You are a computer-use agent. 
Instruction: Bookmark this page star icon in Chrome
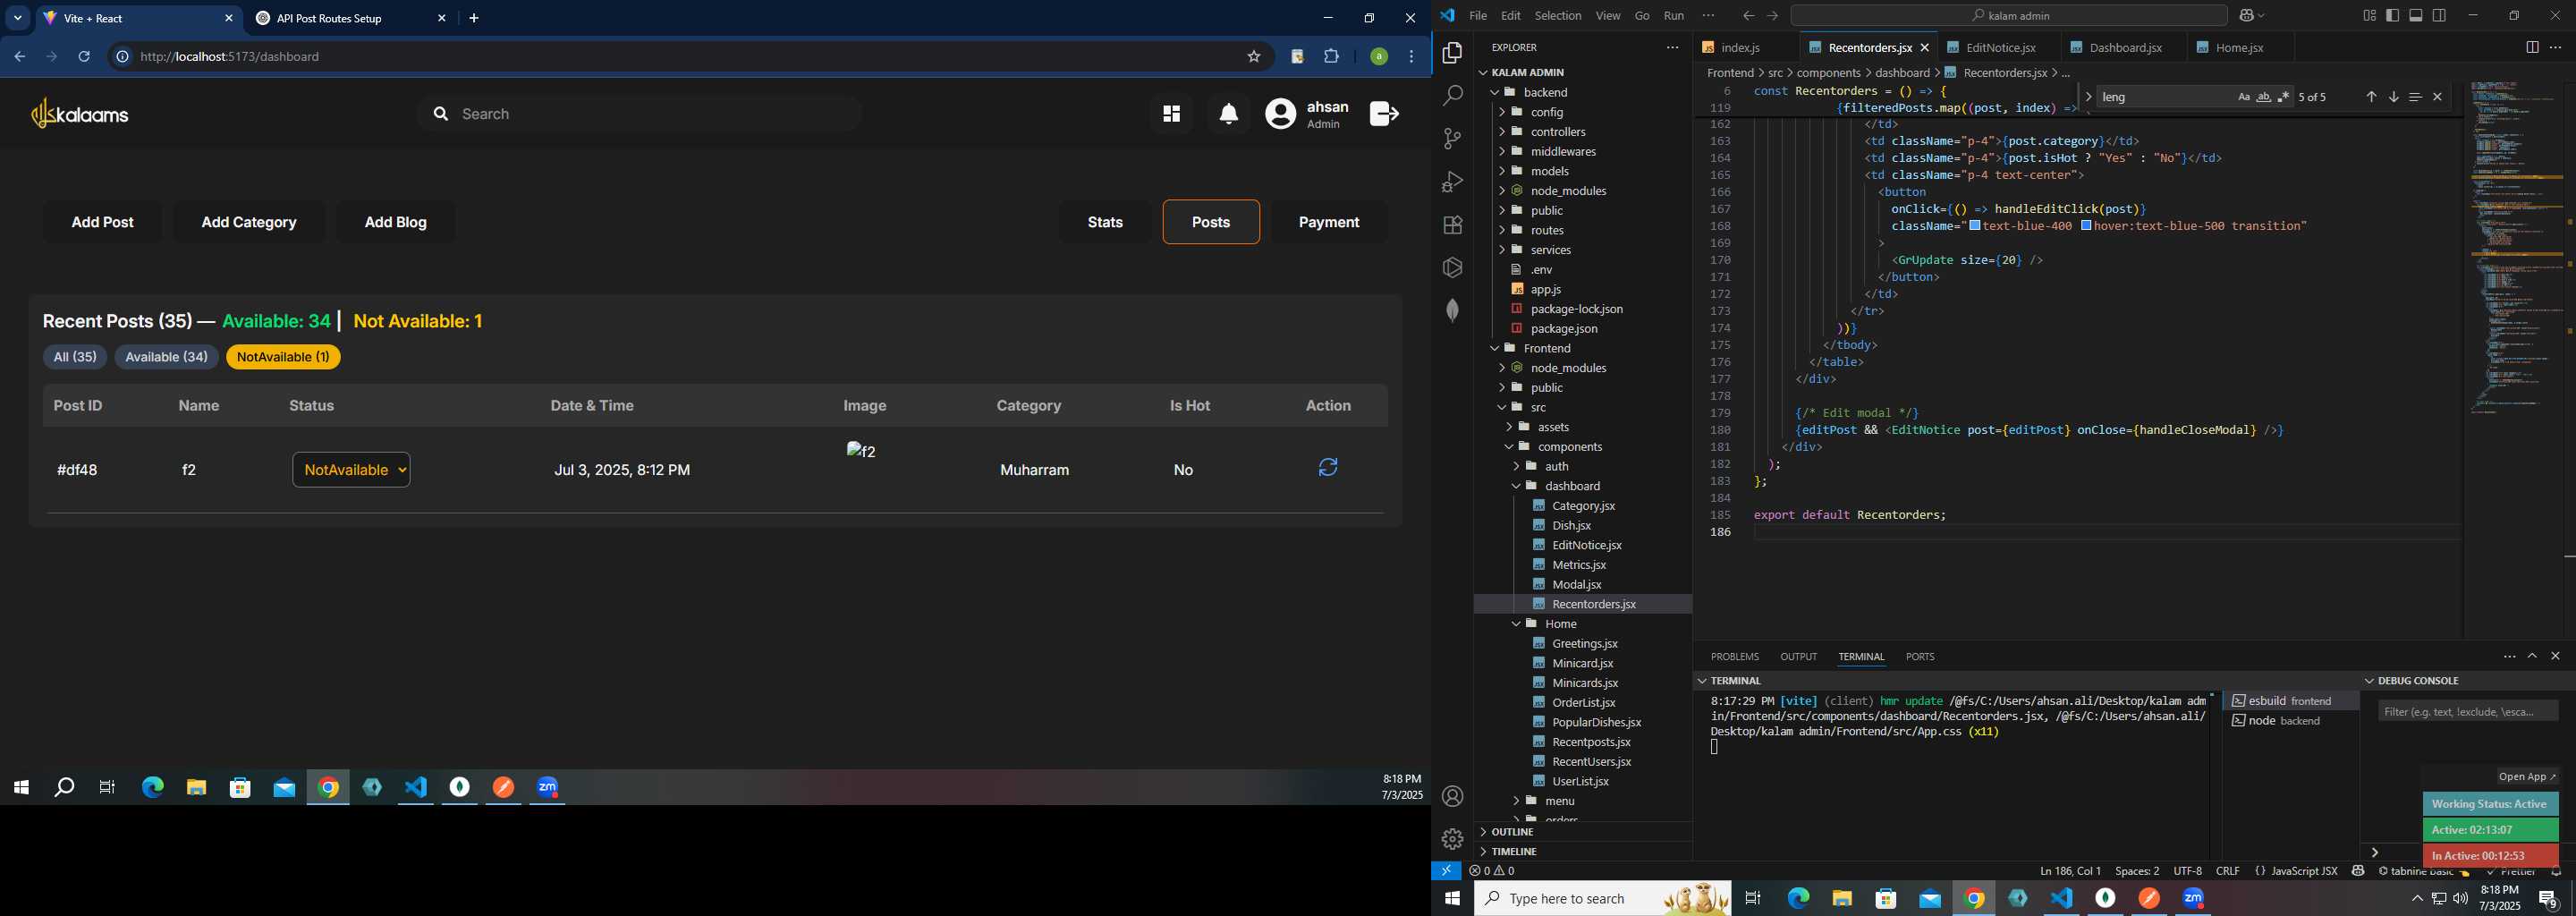pos(1254,57)
